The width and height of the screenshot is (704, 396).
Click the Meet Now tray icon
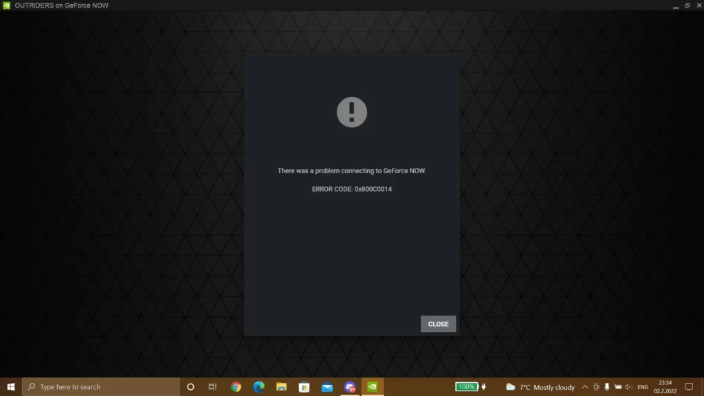point(596,386)
